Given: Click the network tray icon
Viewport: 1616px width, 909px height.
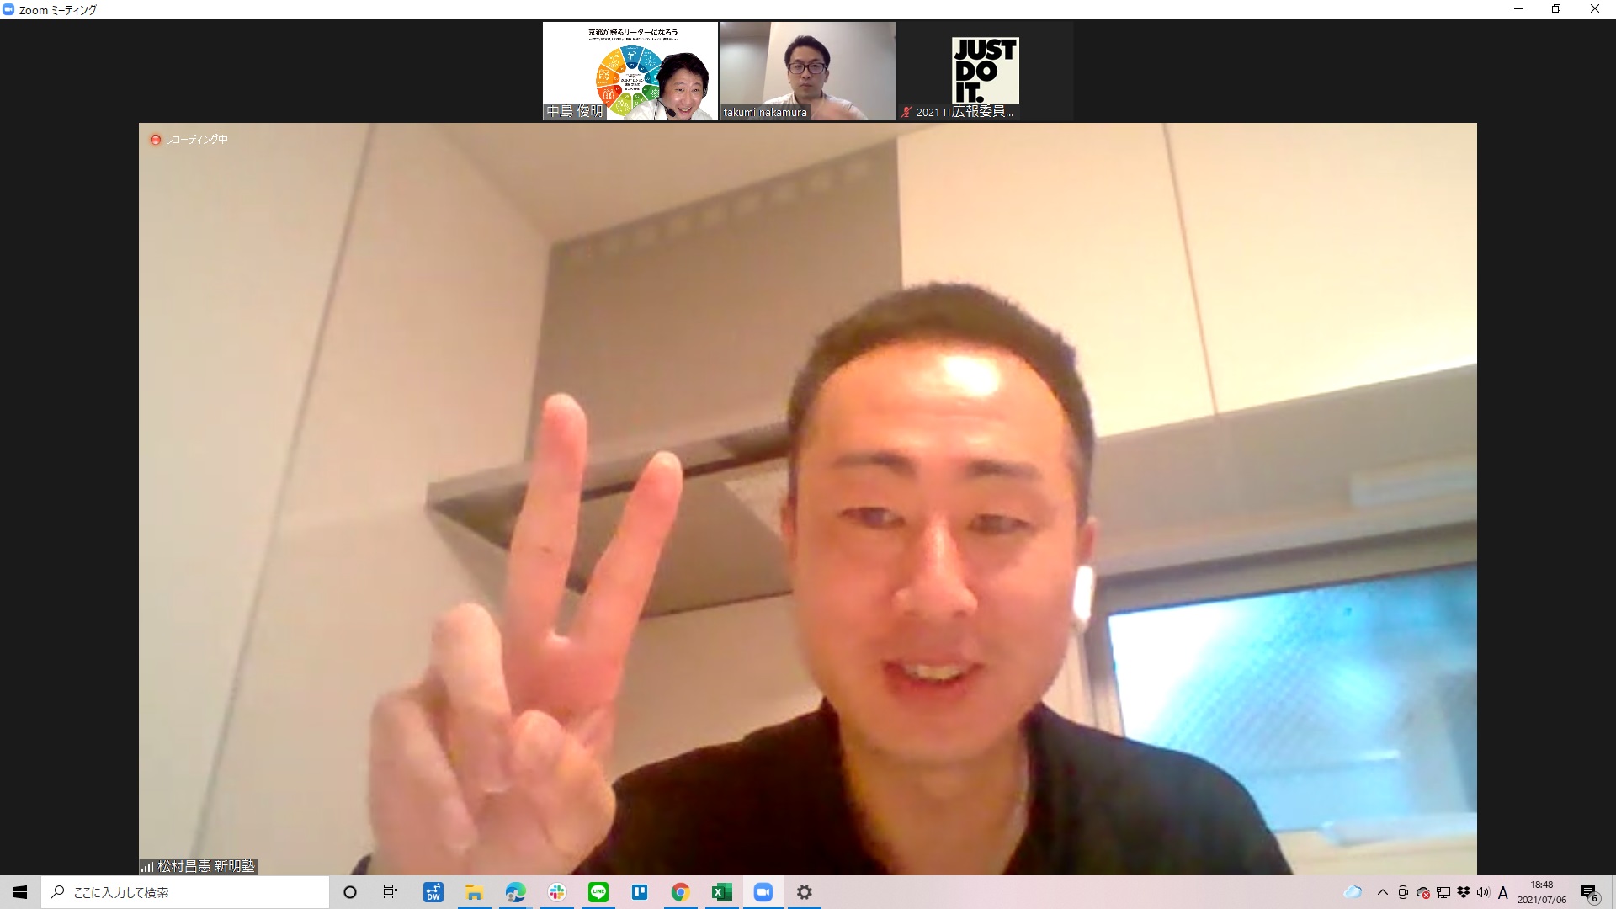Looking at the screenshot, I should coord(1443,892).
